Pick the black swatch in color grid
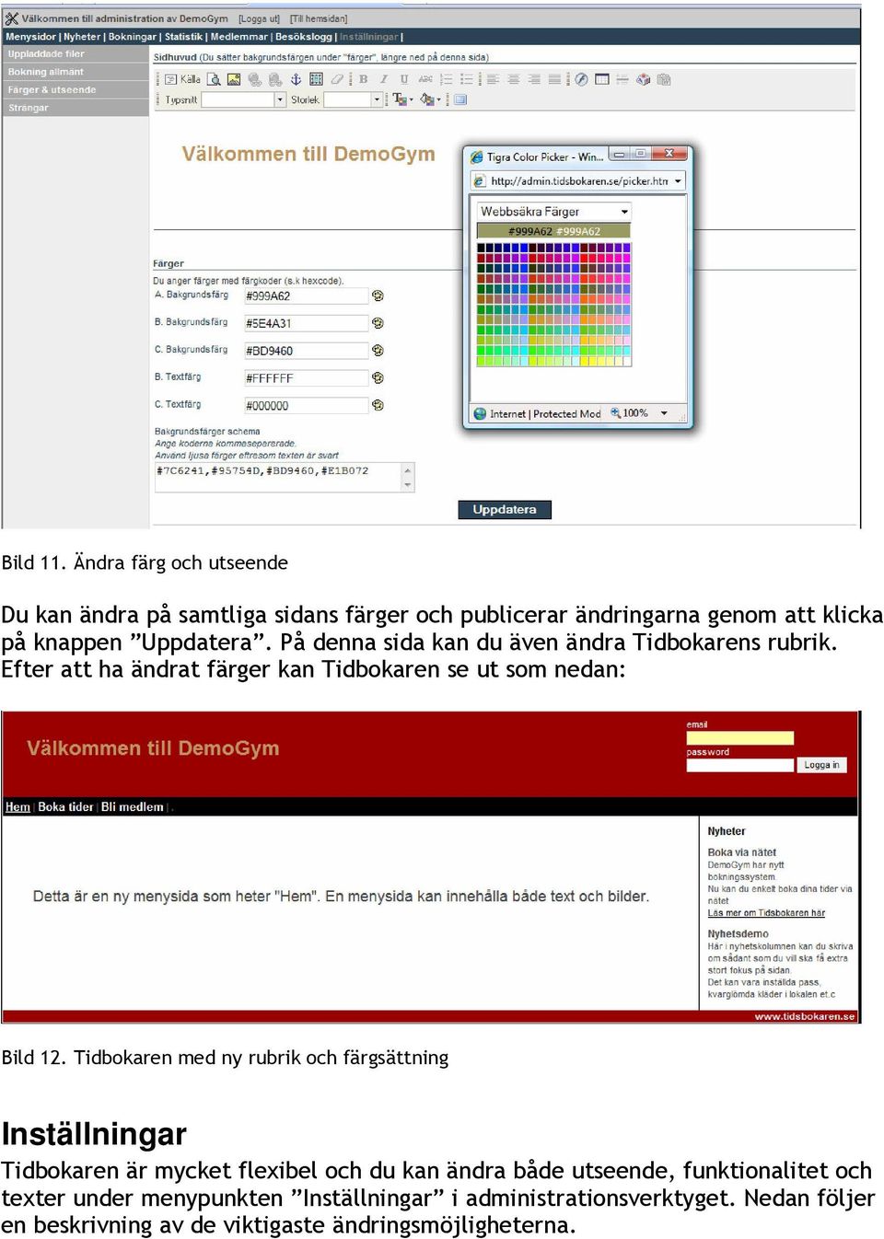Screen dimensions: 884x1239 [482, 248]
